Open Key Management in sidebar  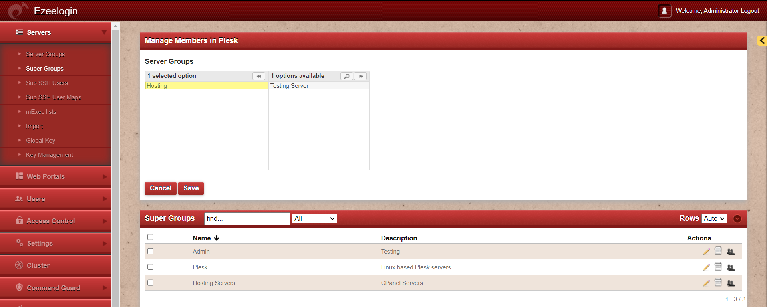click(x=49, y=155)
